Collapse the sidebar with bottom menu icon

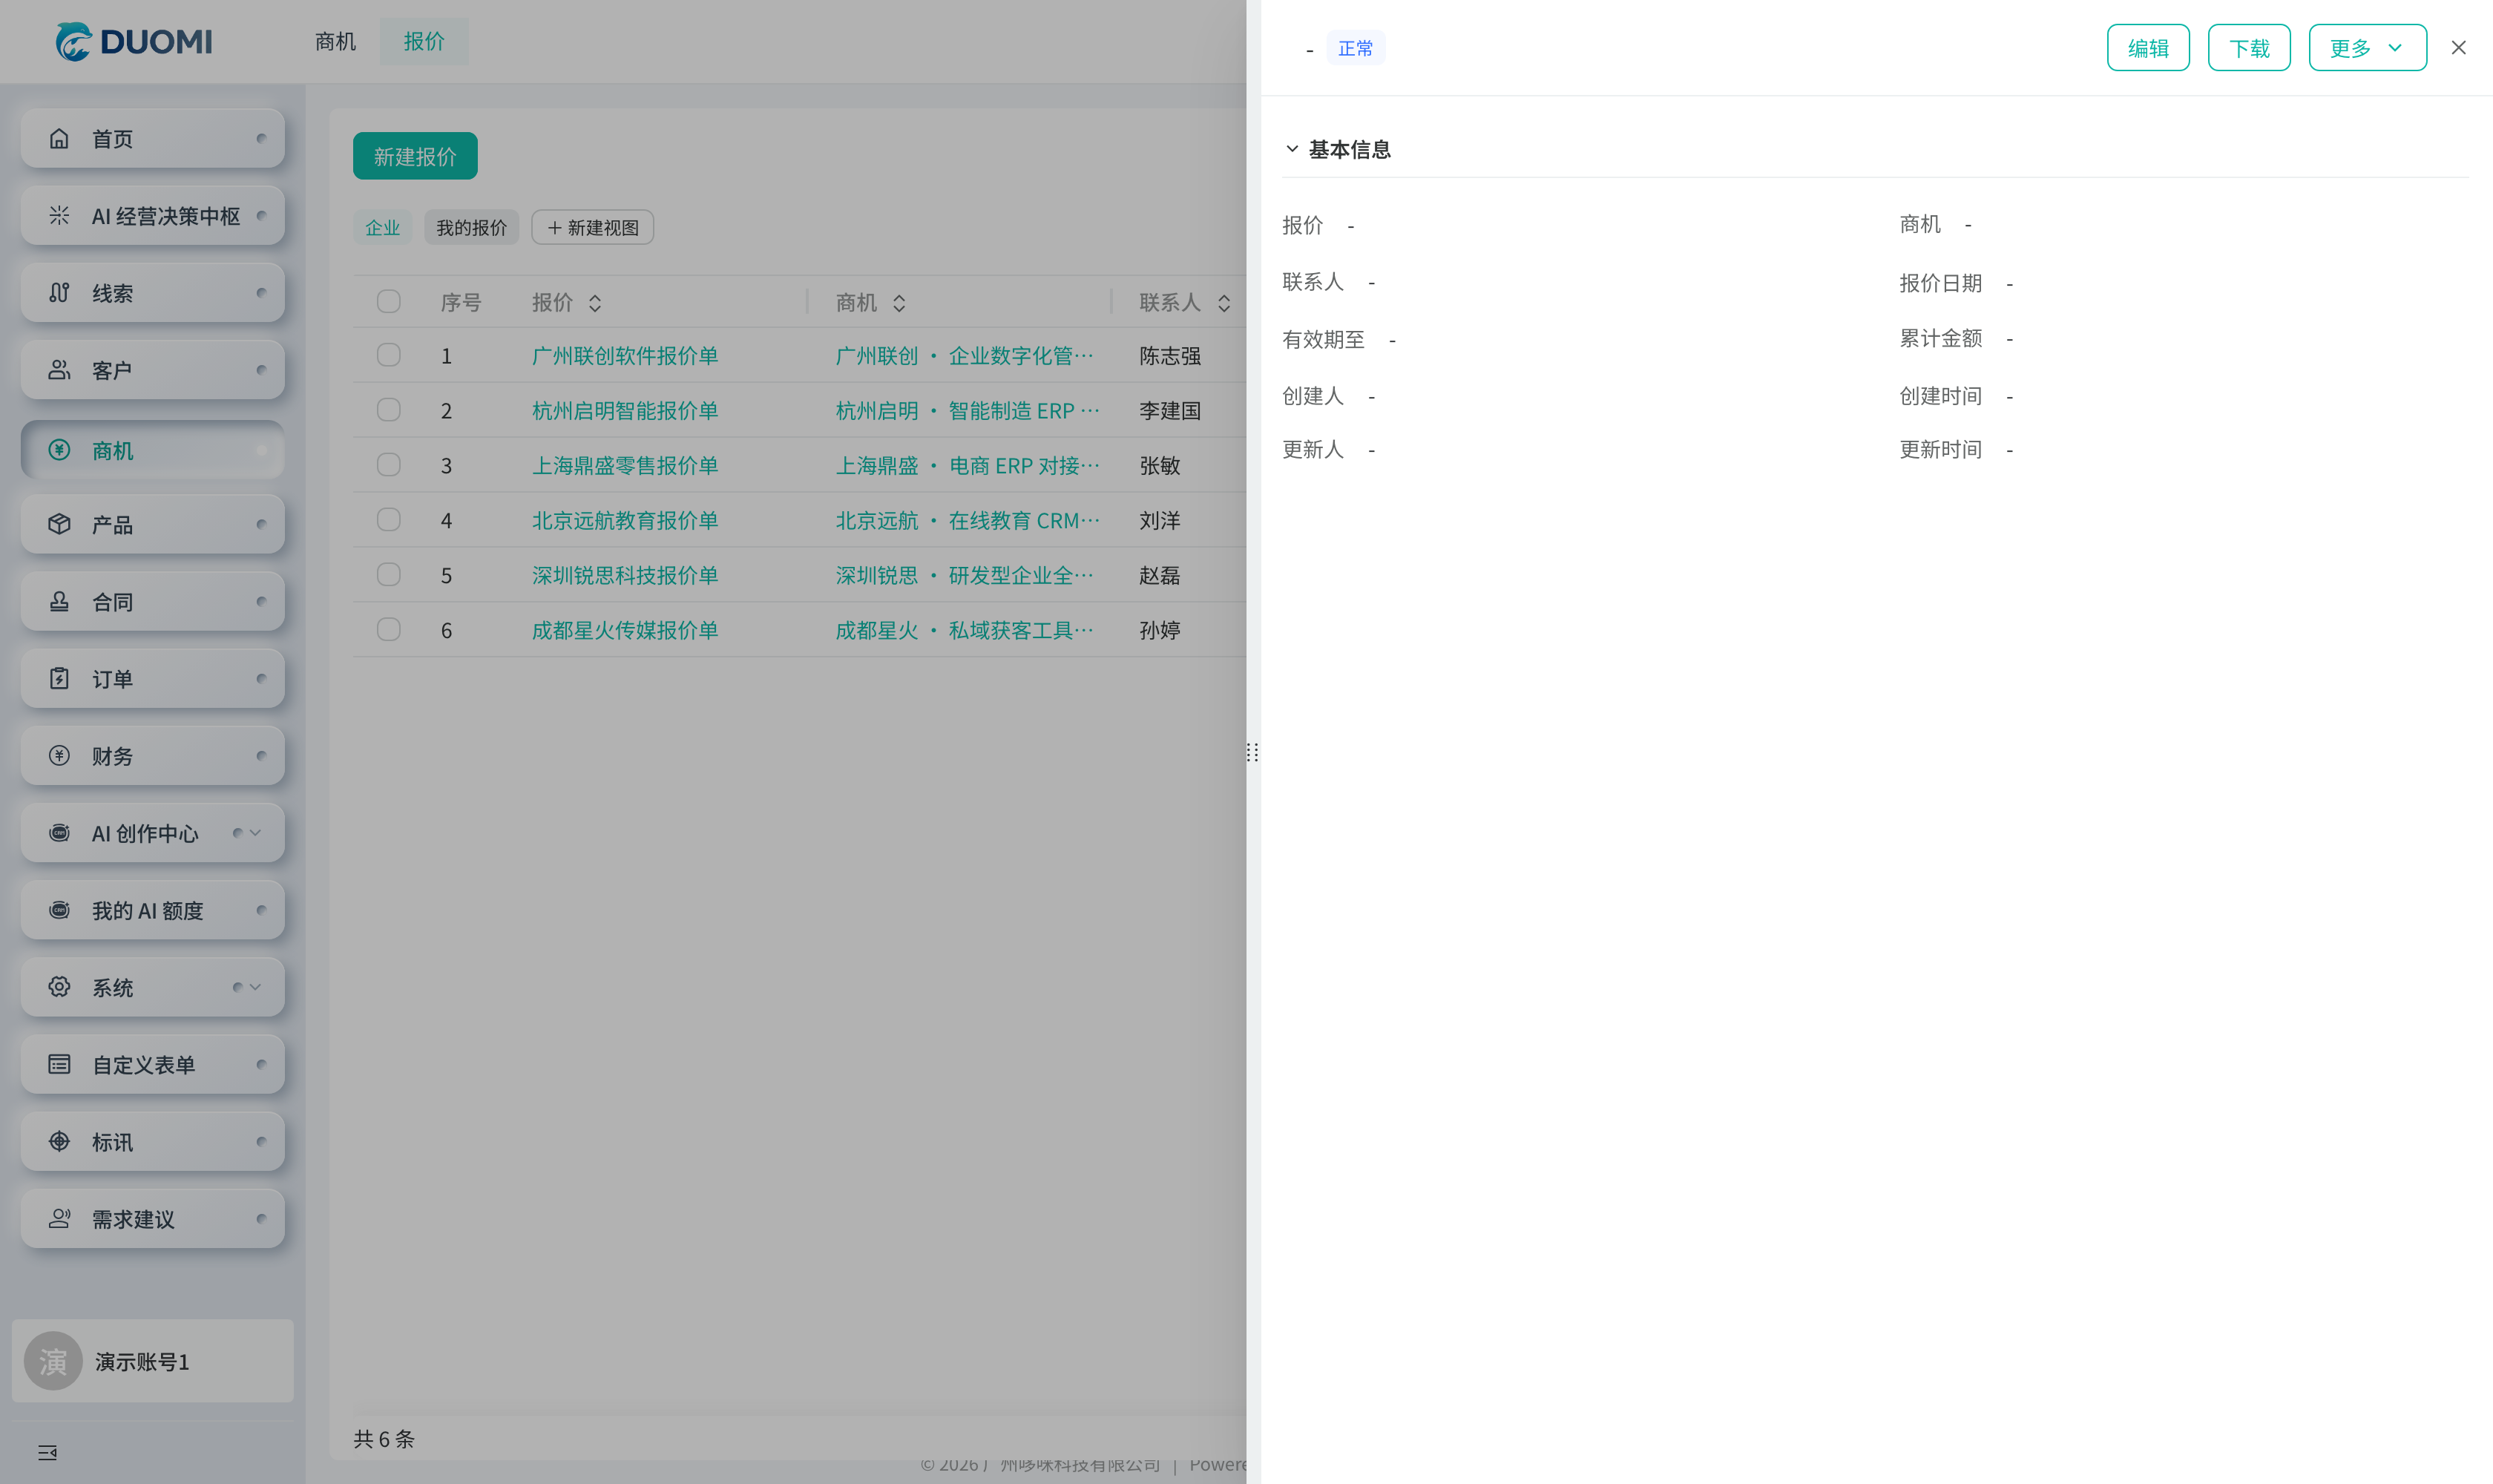coord(47,1452)
